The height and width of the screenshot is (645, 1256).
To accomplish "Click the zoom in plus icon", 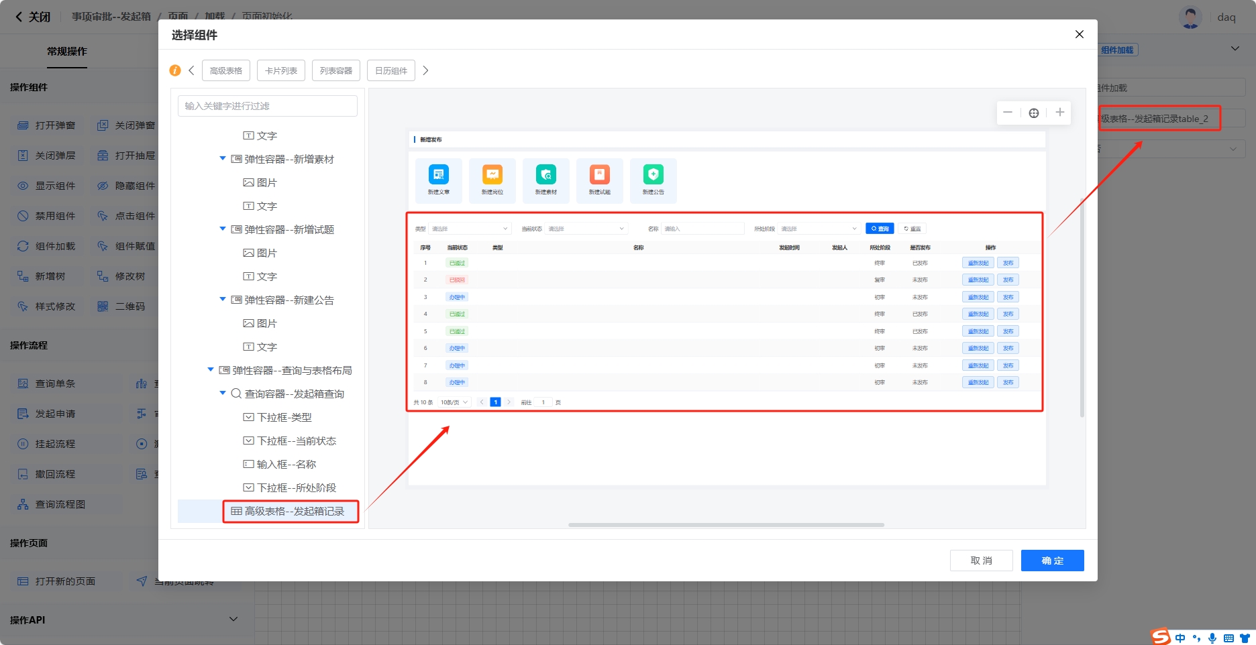I will pyautogui.click(x=1059, y=113).
